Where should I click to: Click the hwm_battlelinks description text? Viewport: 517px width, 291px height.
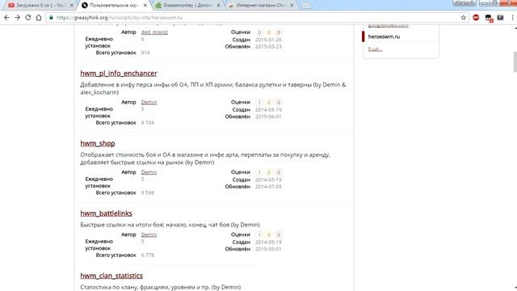coord(170,225)
